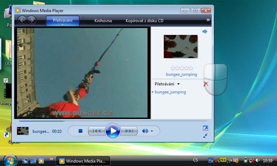This screenshot has height=166, width=277.
Task: Switch to the Knihovna tab
Action: (x=103, y=21)
